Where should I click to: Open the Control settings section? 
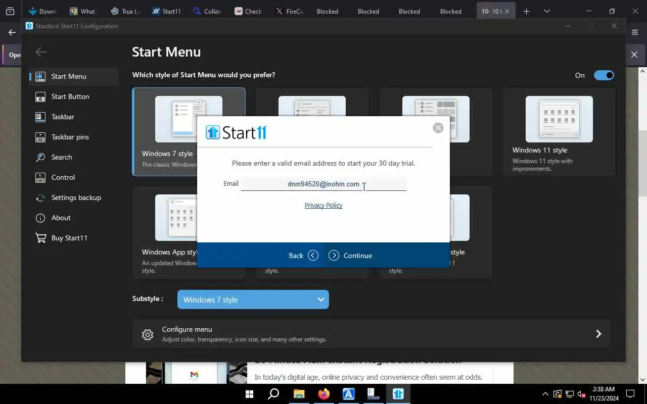74,177
